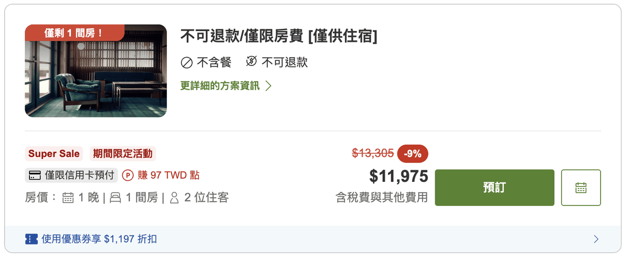Book the room with 預訂 button
The height and width of the screenshot is (261, 630).
(x=495, y=188)
